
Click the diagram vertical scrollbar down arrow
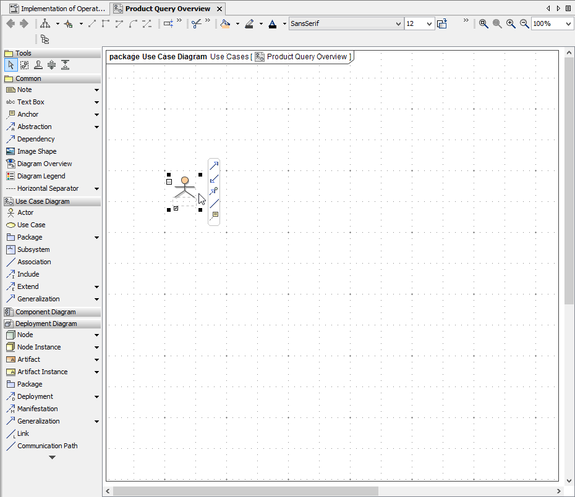coord(569,480)
